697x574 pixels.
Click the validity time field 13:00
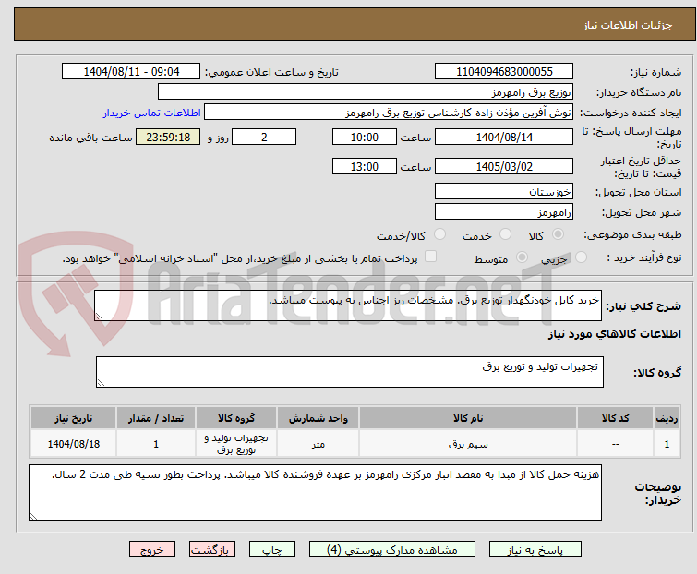click(365, 167)
